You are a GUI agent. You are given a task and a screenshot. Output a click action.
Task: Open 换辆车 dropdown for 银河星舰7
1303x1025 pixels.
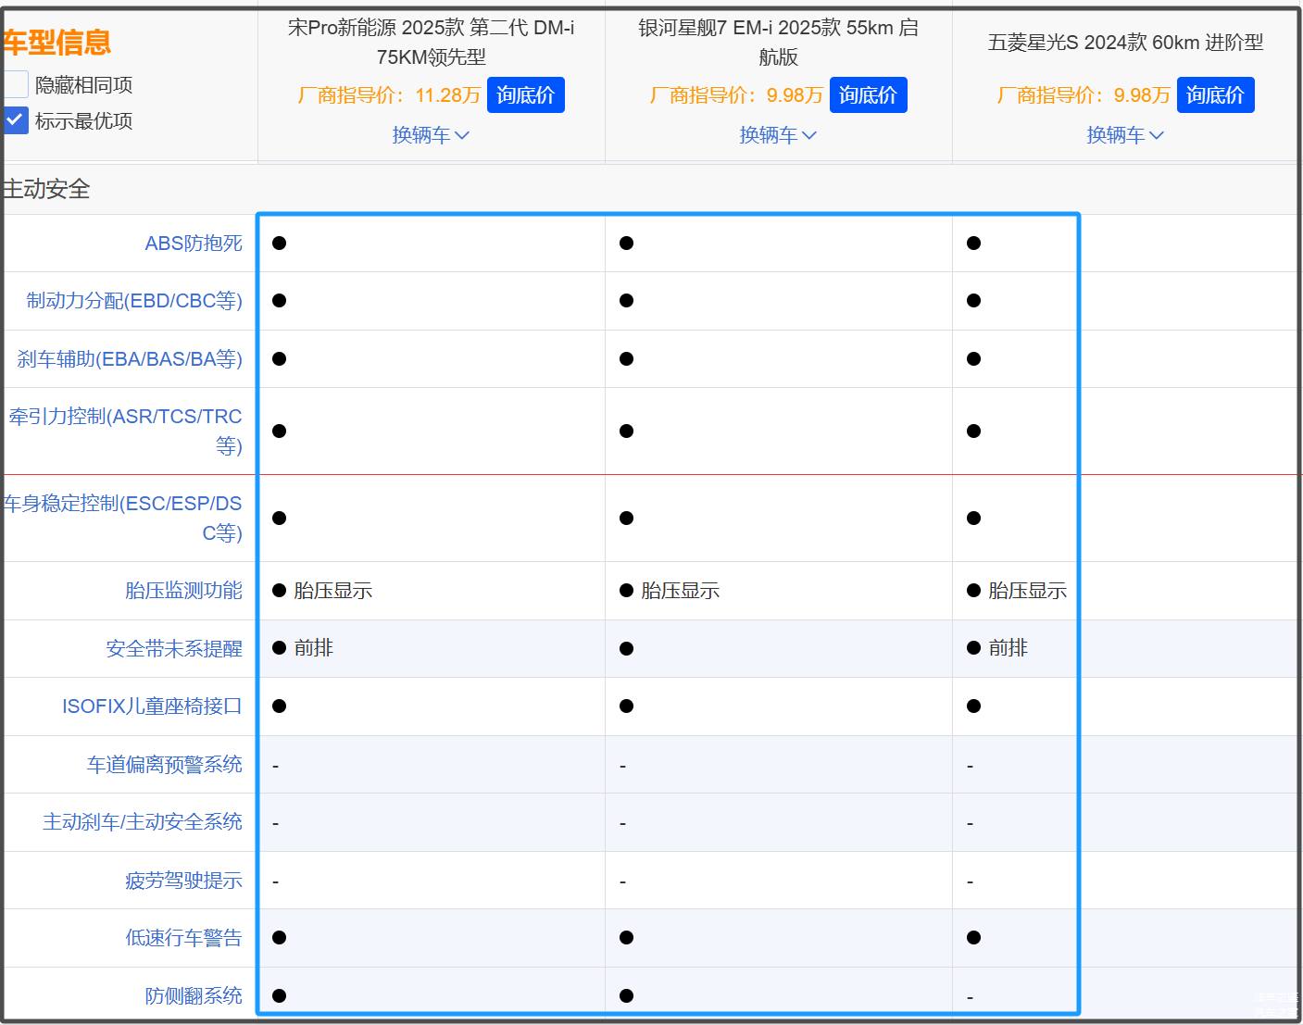coord(778,135)
